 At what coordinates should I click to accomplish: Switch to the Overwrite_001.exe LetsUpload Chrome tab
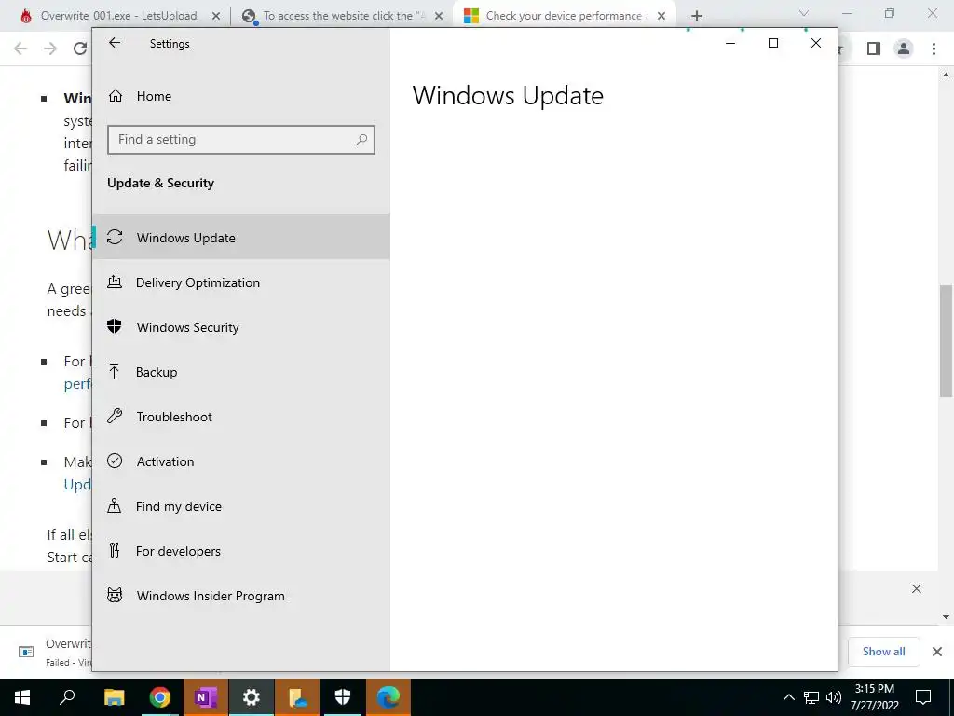(118, 16)
